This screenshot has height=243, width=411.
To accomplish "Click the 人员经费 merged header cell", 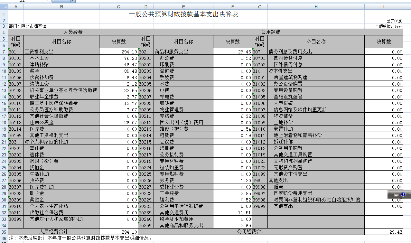I will click(73, 32).
